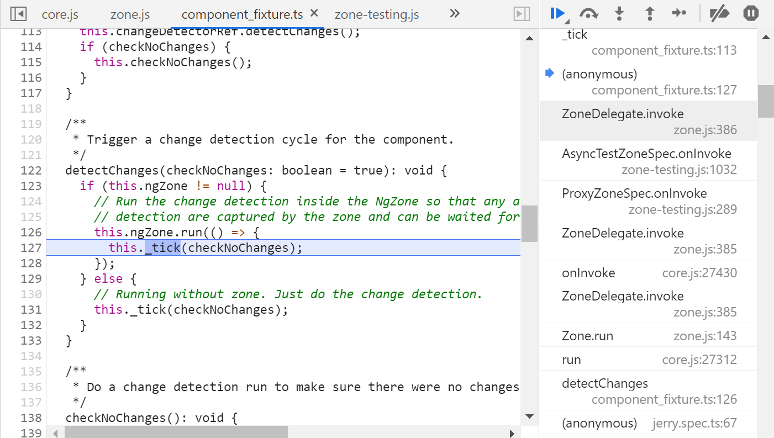The image size is (774, 438).
Task: Click the code editor vertical scrollbar thumb
Action: (529, 224)
